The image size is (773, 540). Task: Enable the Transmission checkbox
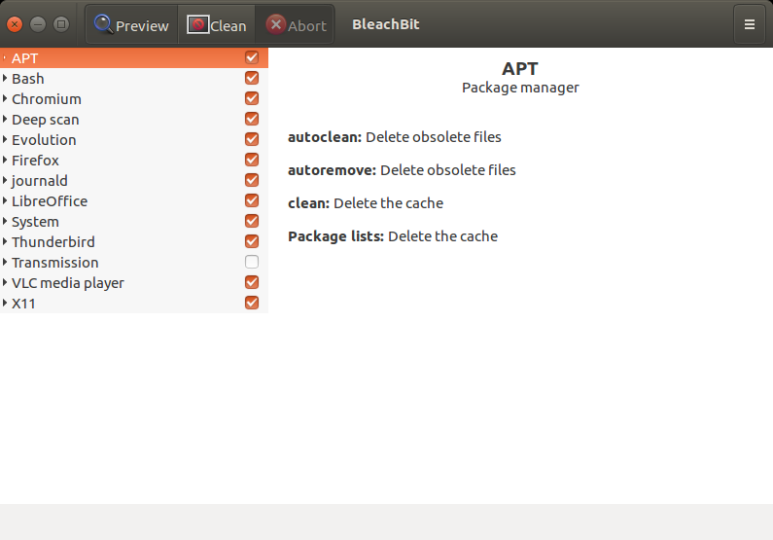pos(252,262)
